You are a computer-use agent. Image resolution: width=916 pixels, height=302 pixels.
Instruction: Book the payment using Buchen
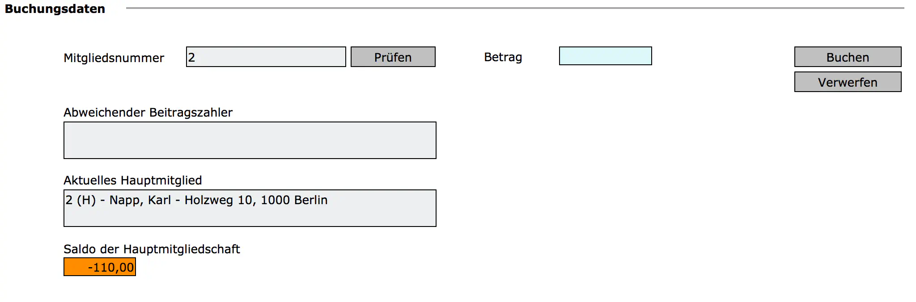847,57
